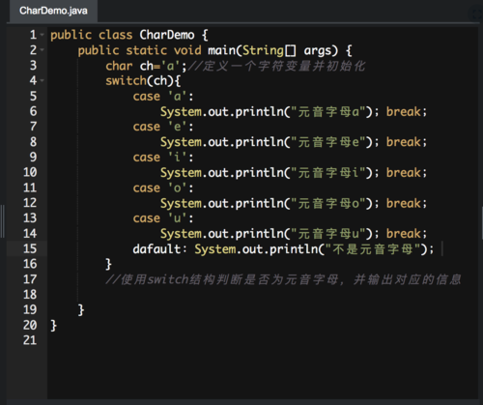Click 'break' on line 14
Image resolution: width=483 pixels, height=405 pixels.
(404, 234)
